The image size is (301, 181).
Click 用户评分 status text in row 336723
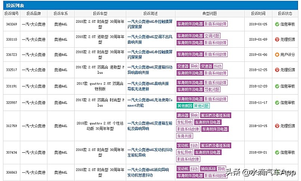[288, 55]
